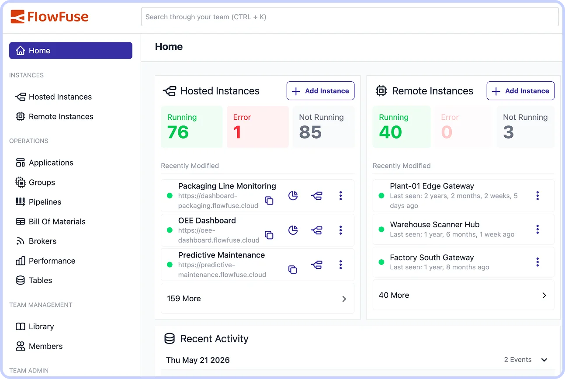Viewport: 565px width, 379px height.
Task: Open the OEE Dashboard pie chart icon
Action: coord(293,230)
